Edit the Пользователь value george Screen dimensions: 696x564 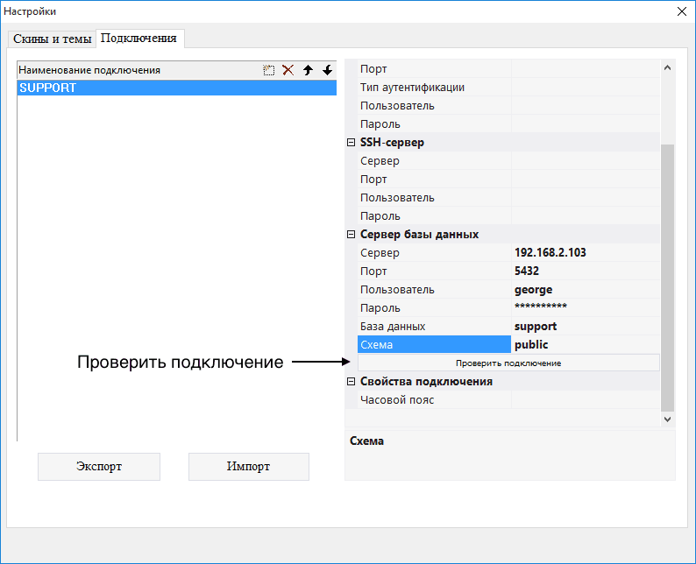coord(585,290)
